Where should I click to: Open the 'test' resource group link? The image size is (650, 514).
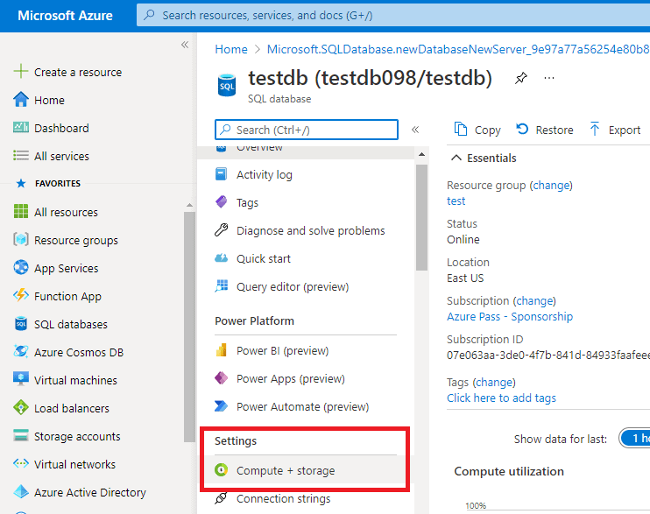[456, 201]
